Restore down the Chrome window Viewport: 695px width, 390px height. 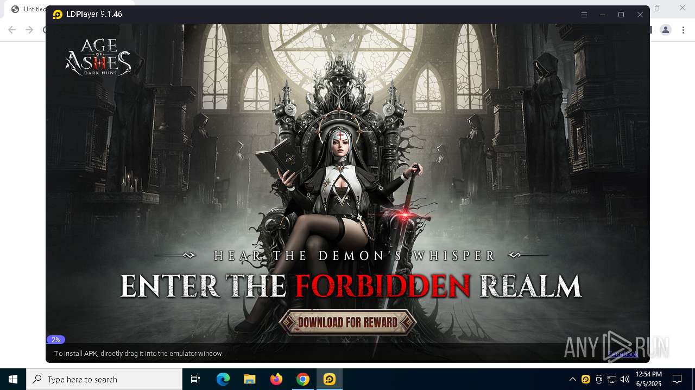tap(658, 8)
